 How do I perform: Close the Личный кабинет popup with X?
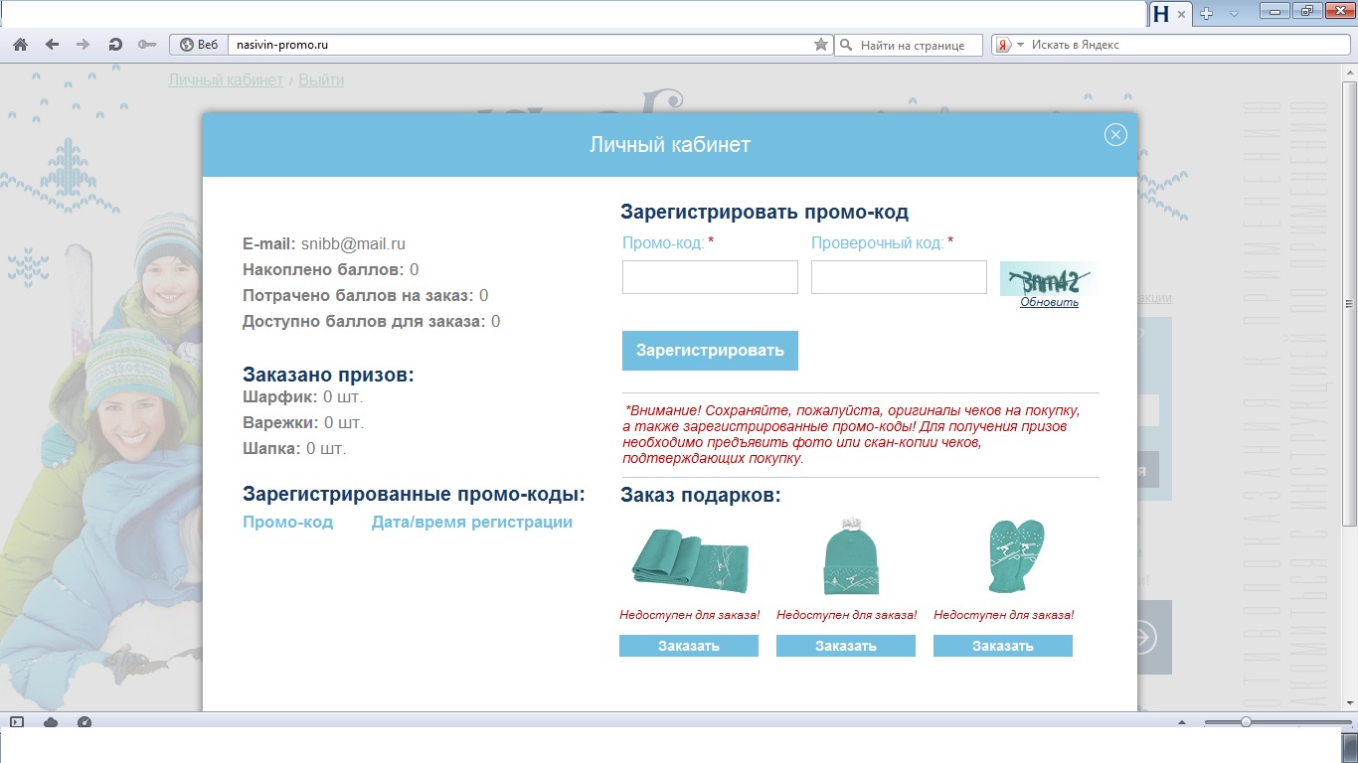pos(1115,135)
